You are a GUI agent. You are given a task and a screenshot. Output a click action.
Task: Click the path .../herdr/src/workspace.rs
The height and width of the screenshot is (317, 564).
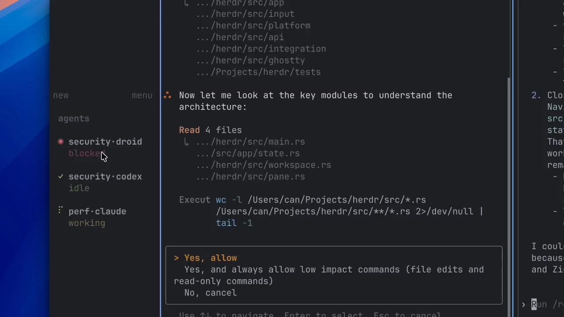[x=263, y=165]
